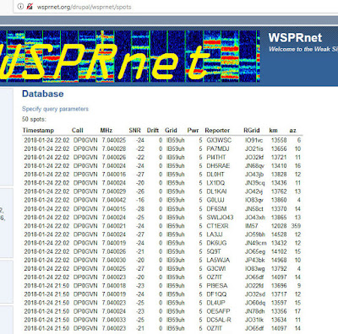Select reporter 5Q9T cell
Screen dimensions: 338x334
[214, 251]
